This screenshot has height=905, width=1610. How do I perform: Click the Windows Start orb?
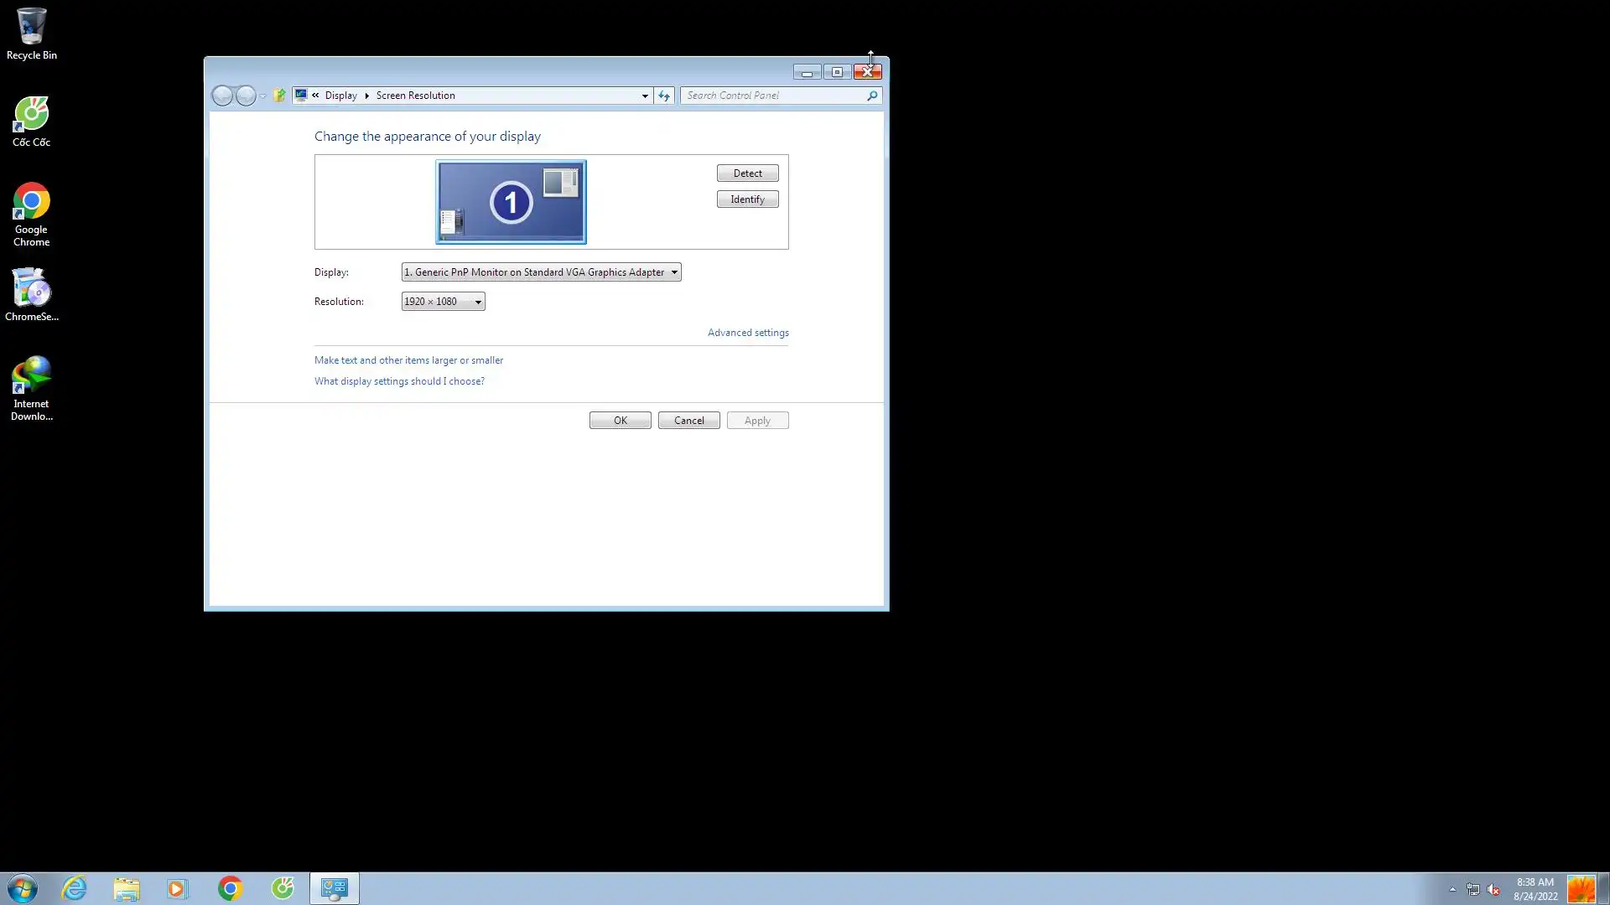point(23,888)
